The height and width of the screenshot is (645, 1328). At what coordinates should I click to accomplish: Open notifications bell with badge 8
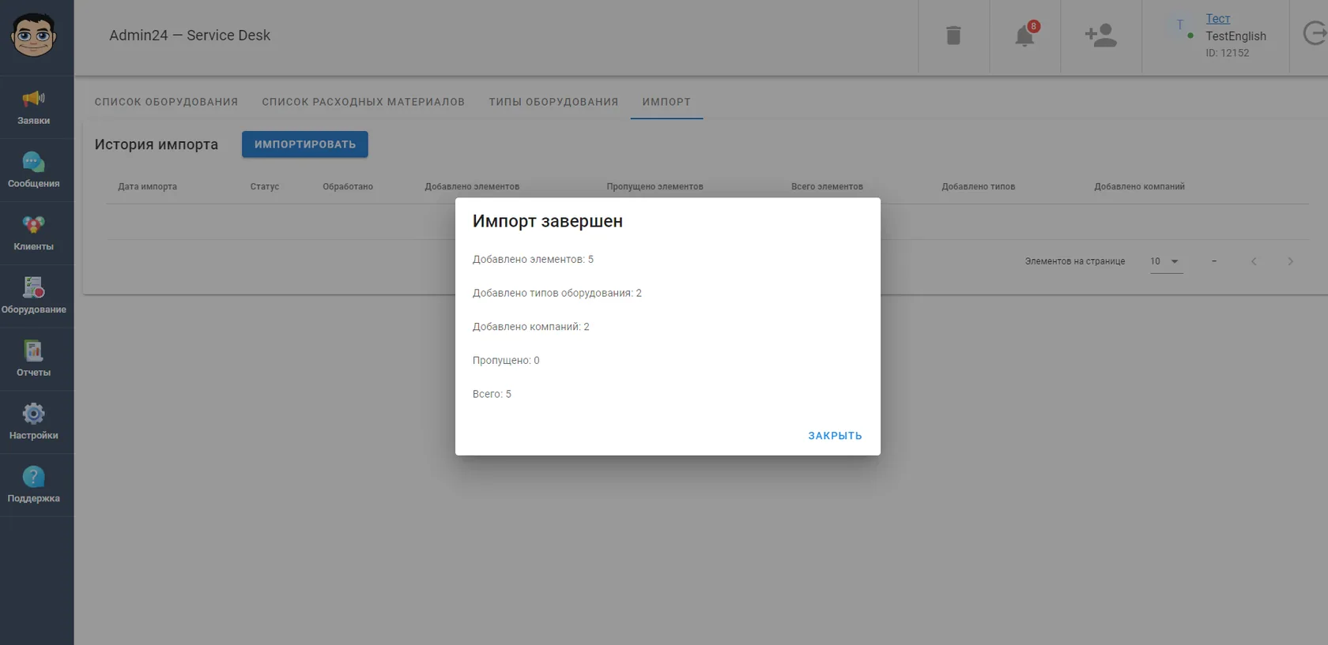click(x=1025, y=36)
